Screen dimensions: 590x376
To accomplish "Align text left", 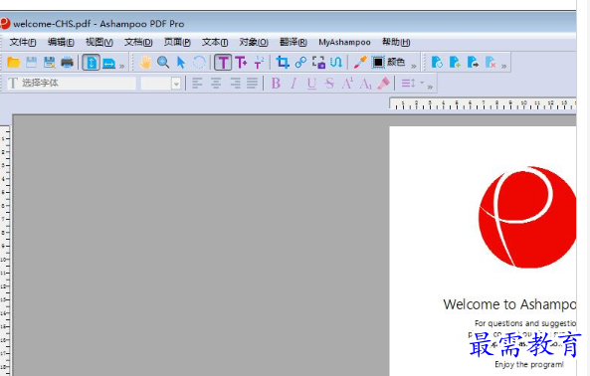I will click(198, 84).
